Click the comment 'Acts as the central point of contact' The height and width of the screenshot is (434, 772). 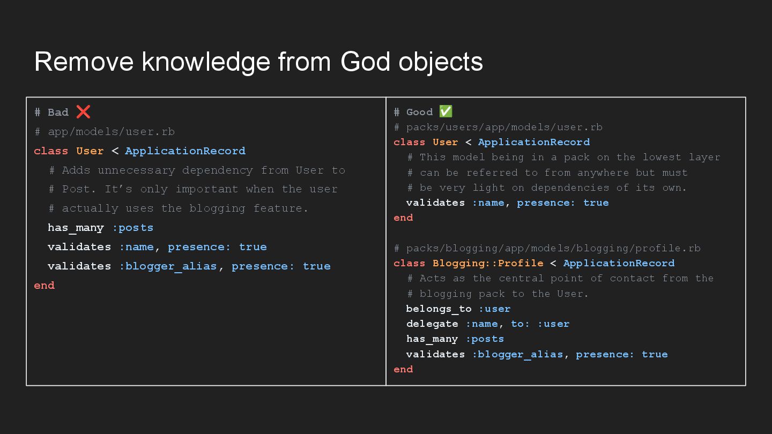[x=560, y=278]
